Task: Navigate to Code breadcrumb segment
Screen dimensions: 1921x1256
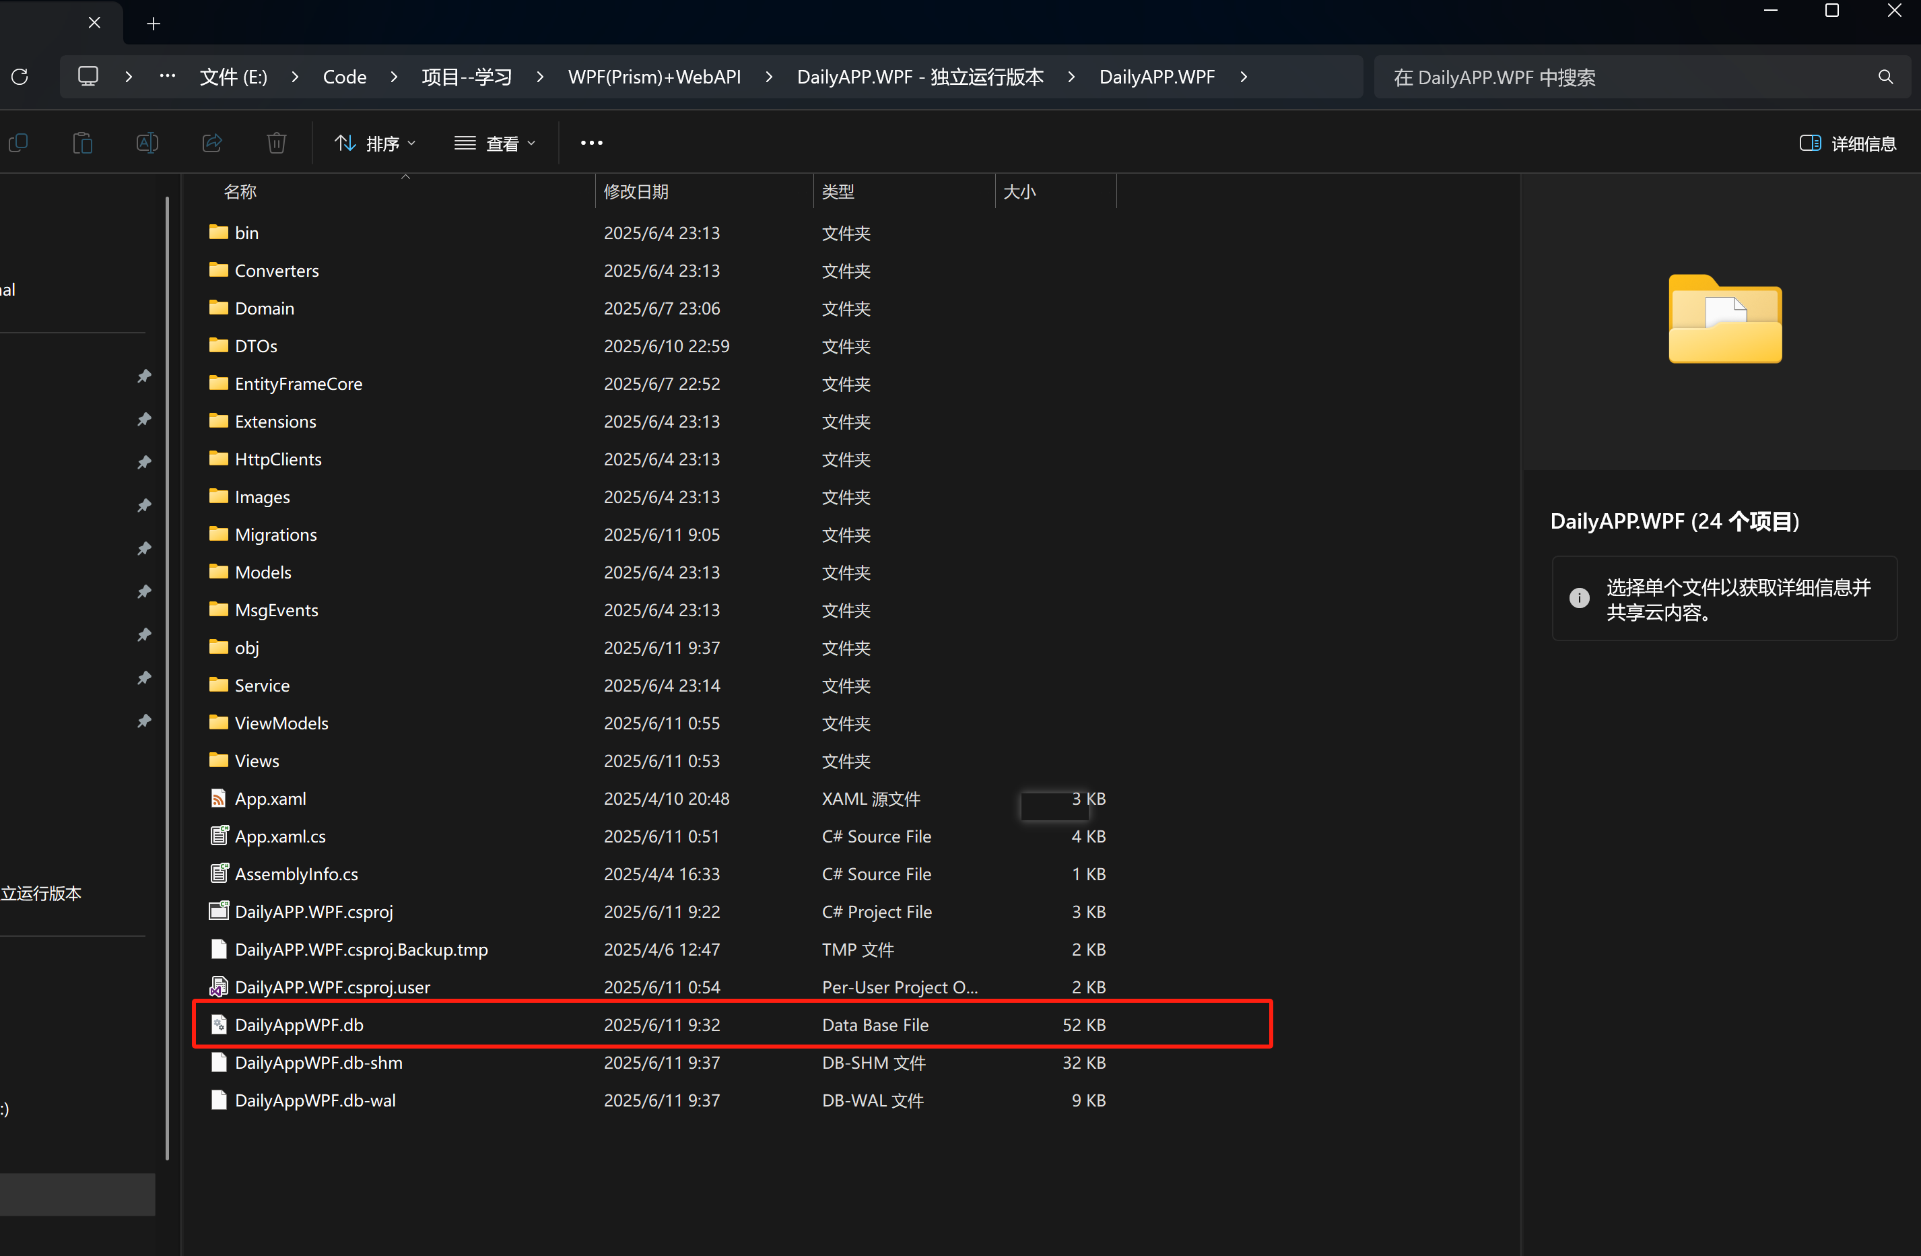Action: (x=345, y=77)
